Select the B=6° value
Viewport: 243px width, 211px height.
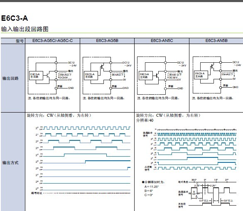point(149,191)
